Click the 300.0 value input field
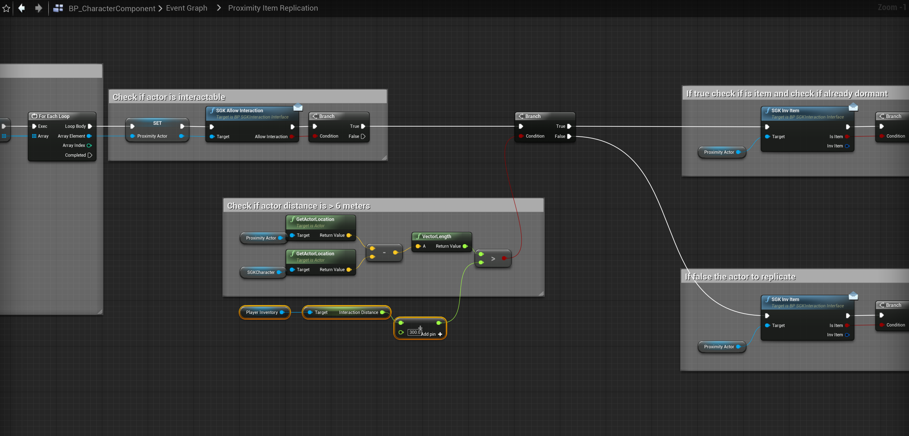The height and width of the screenshot is (436, 909). click(x=414, y=332)
